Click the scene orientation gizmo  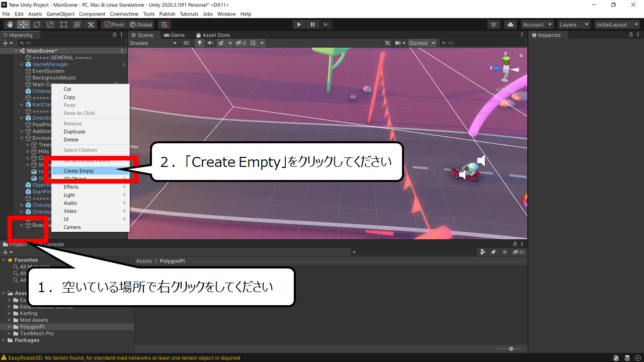(506, 68)
